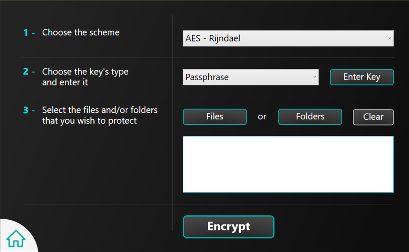Viewport: 409px width, 252px height.
Task: Click the scheme dropdown chevron arrow
Action: pos(389,38)
